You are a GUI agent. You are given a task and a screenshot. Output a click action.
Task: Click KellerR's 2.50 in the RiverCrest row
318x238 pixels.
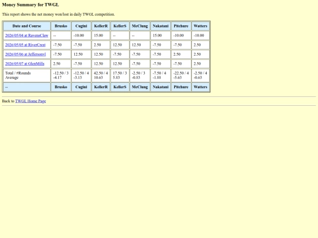point(101,45)
